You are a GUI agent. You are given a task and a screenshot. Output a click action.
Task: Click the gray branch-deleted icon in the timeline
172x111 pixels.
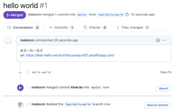(20, 105)
